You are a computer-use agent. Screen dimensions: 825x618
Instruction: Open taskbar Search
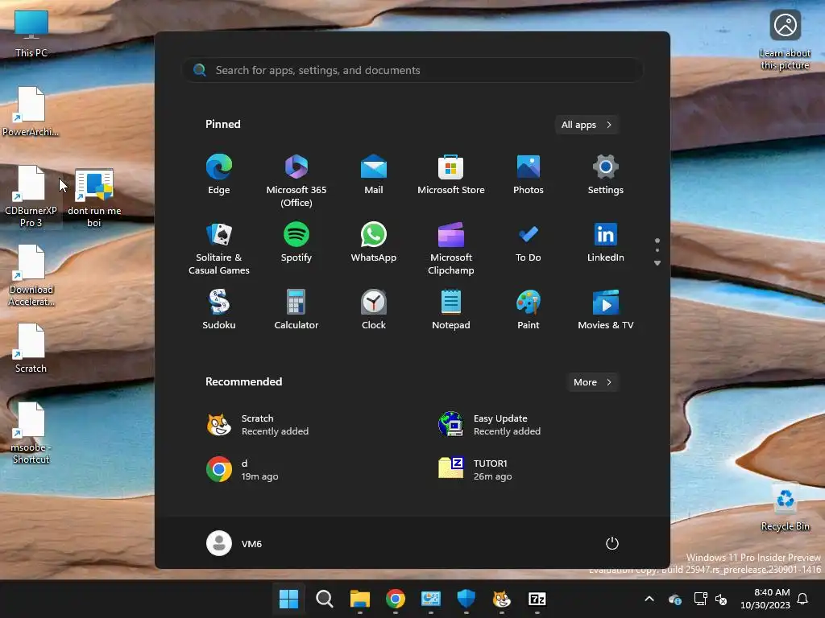[324, 599]
